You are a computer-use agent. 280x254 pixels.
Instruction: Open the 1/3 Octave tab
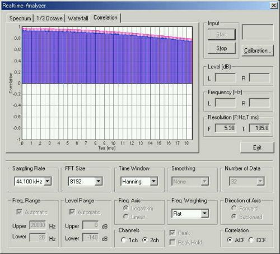tap(49, 19)
